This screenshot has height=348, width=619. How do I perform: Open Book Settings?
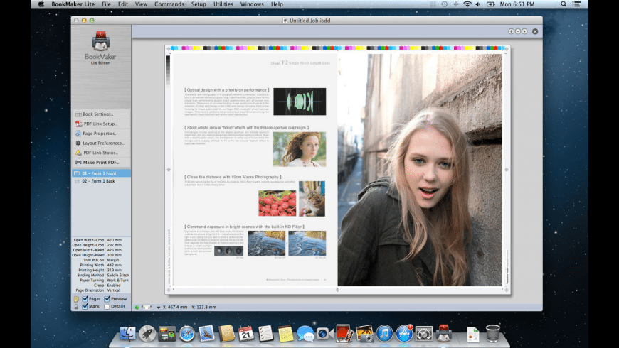click(101, 114)
